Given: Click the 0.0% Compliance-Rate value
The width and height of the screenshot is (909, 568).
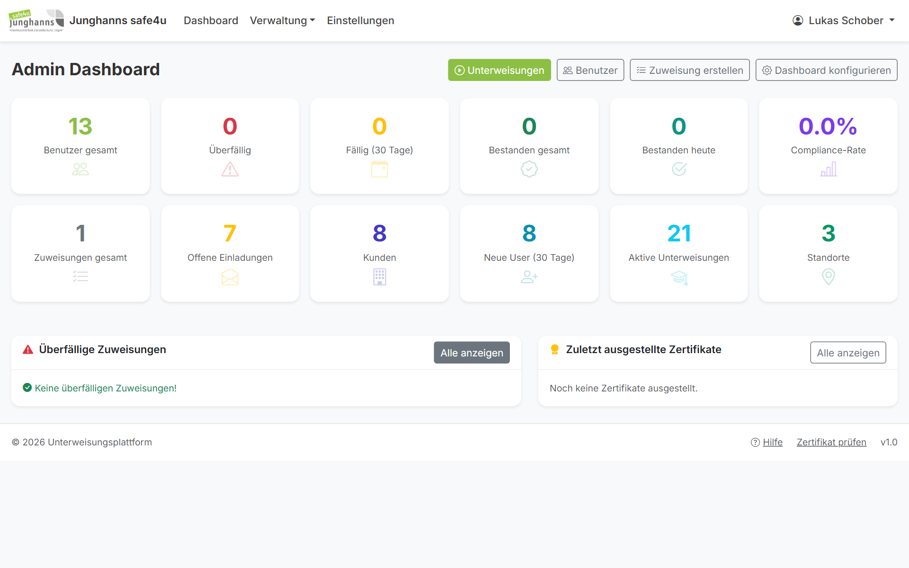Looking at the screenshot, I should pos(828,126).
